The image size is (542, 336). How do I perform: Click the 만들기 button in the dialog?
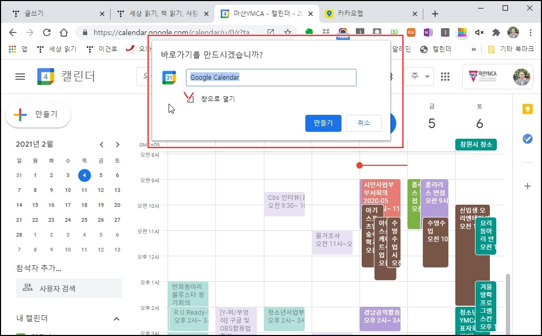coord(323,123)
